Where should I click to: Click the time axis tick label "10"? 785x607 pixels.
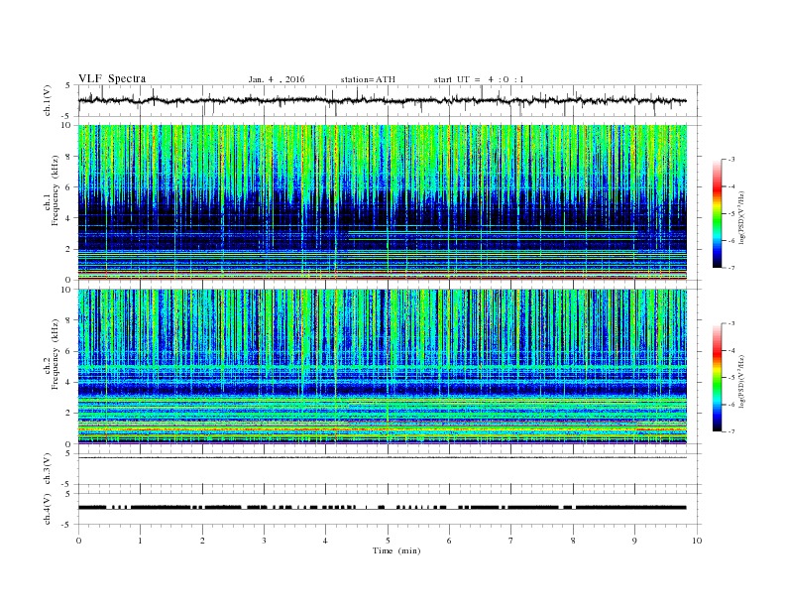(x=697, y=541)
